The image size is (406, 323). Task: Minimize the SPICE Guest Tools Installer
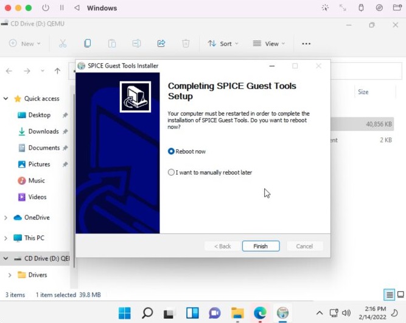coord(272,66)
